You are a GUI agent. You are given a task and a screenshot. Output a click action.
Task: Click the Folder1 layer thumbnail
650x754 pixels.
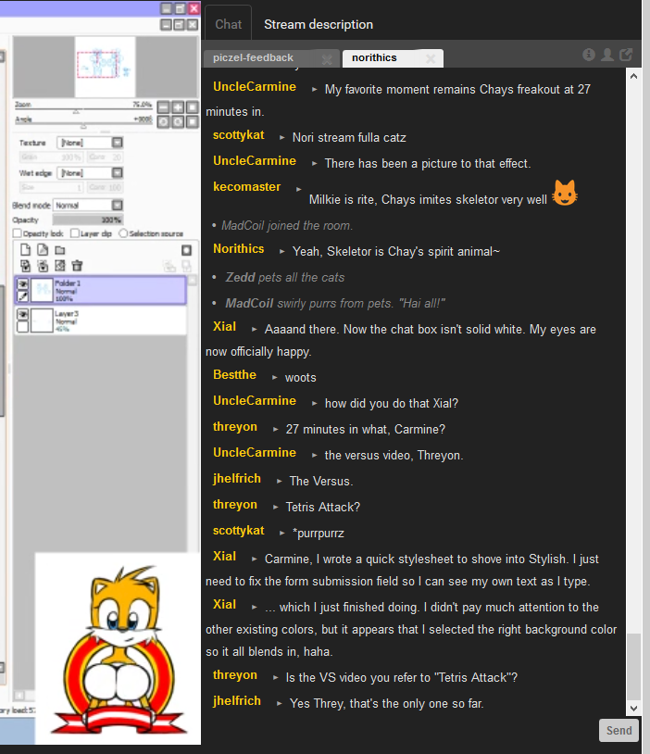pyautogui.click(x=42, y=290)
